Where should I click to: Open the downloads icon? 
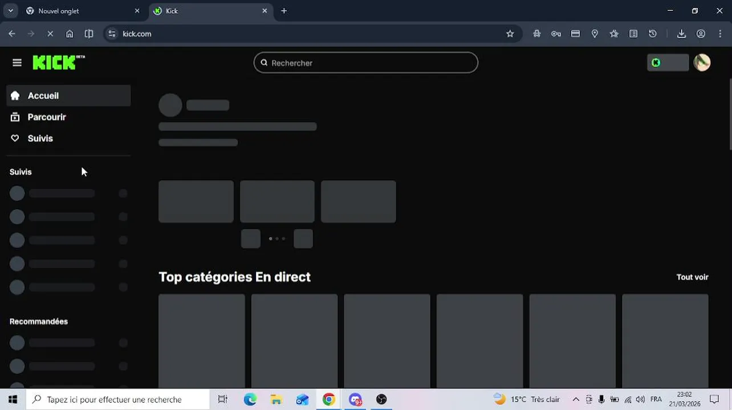[681, 34]
